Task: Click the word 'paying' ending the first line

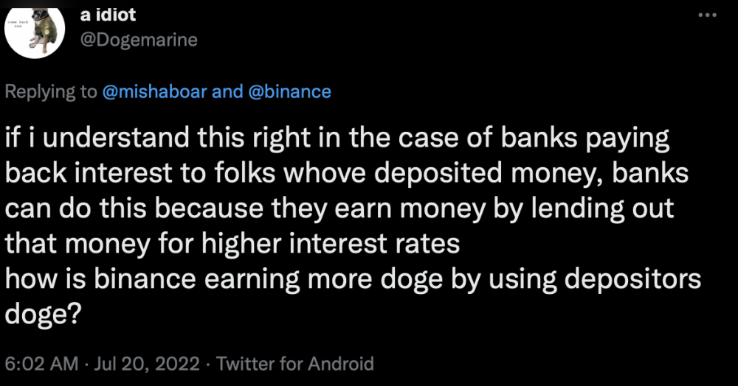Action: tap(627, 139)
